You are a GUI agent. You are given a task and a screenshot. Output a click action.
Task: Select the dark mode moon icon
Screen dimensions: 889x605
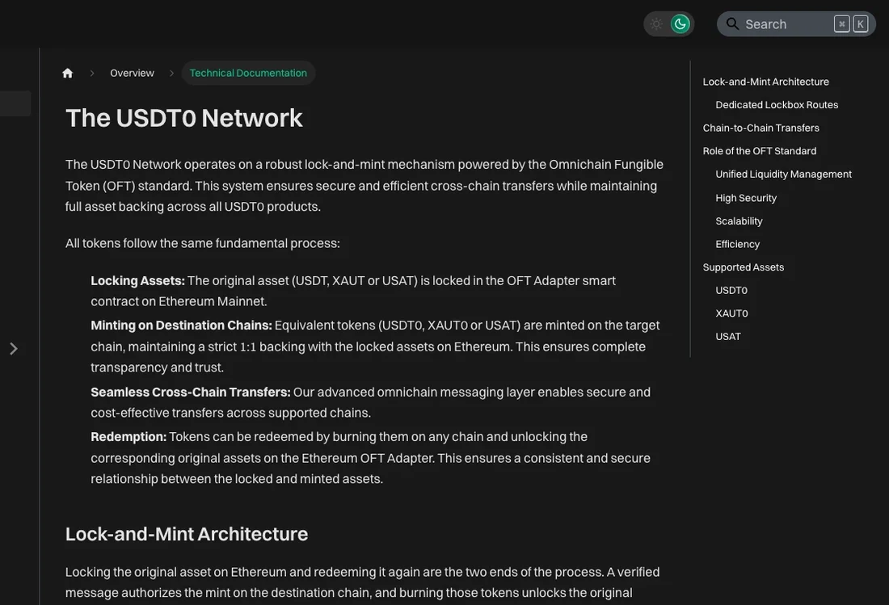680,23
